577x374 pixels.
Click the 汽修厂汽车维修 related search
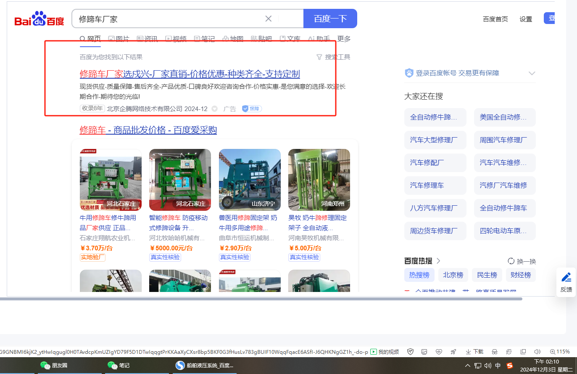tap(505, 186)
